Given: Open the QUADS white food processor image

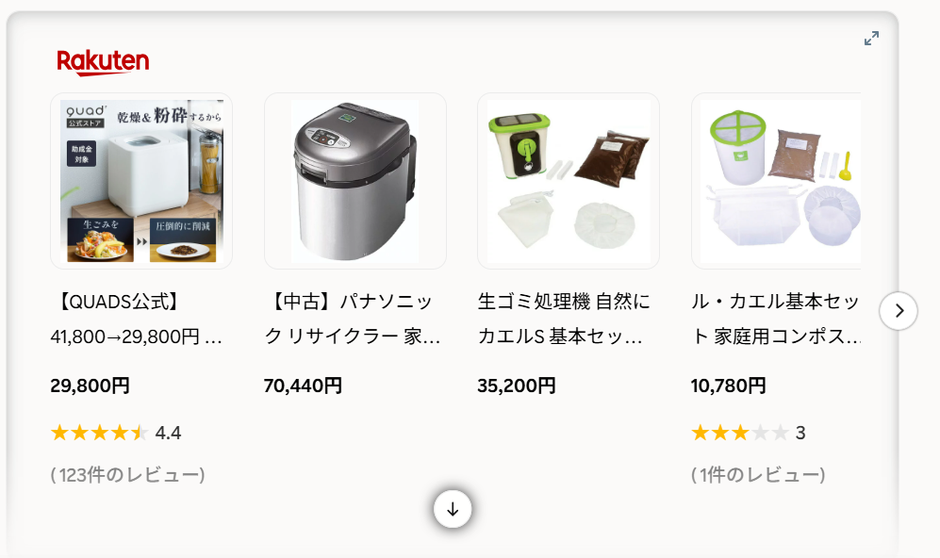Looking at the screenshot, I should (141, 181).
